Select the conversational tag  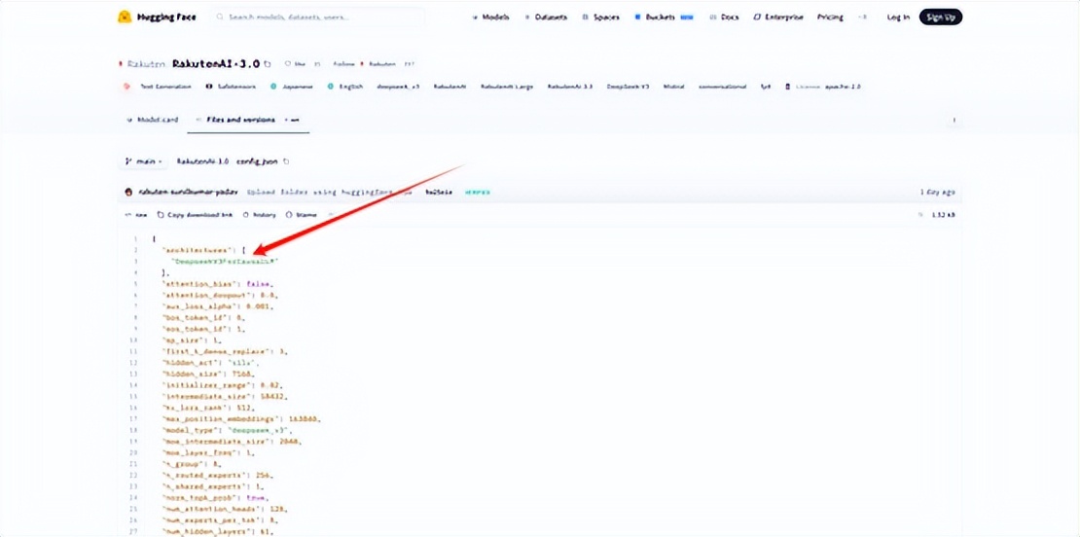pyautogui.click(x=722, y=87)
